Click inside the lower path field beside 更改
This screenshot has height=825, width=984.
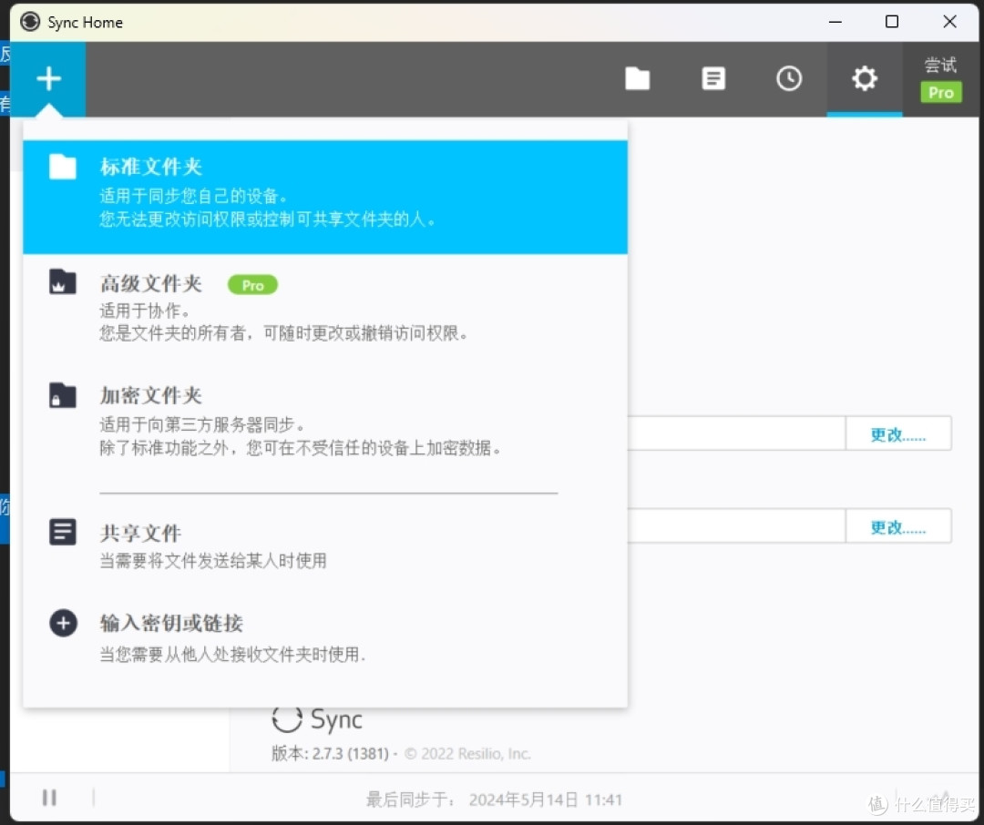click(736, 526)
